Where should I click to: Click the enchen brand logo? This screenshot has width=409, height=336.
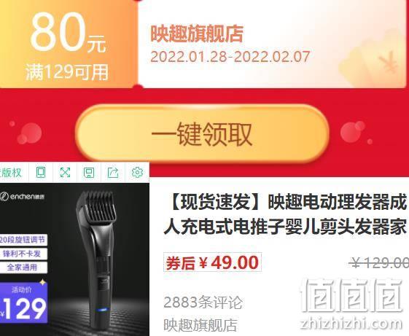coord(22,196)
